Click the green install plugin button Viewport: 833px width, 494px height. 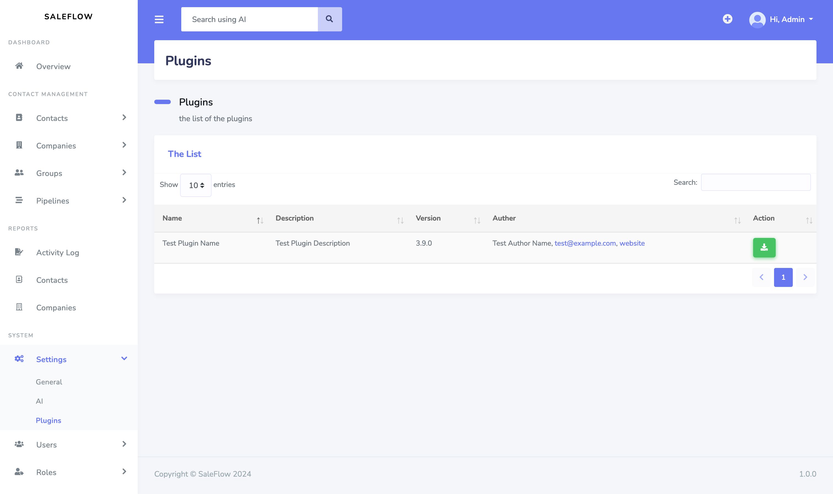pyautogui.click(x=764, y=247)
